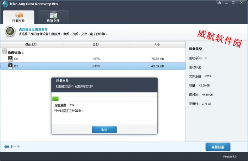
Task: Open the 扫描文件 tab
Action: (18, 17)
